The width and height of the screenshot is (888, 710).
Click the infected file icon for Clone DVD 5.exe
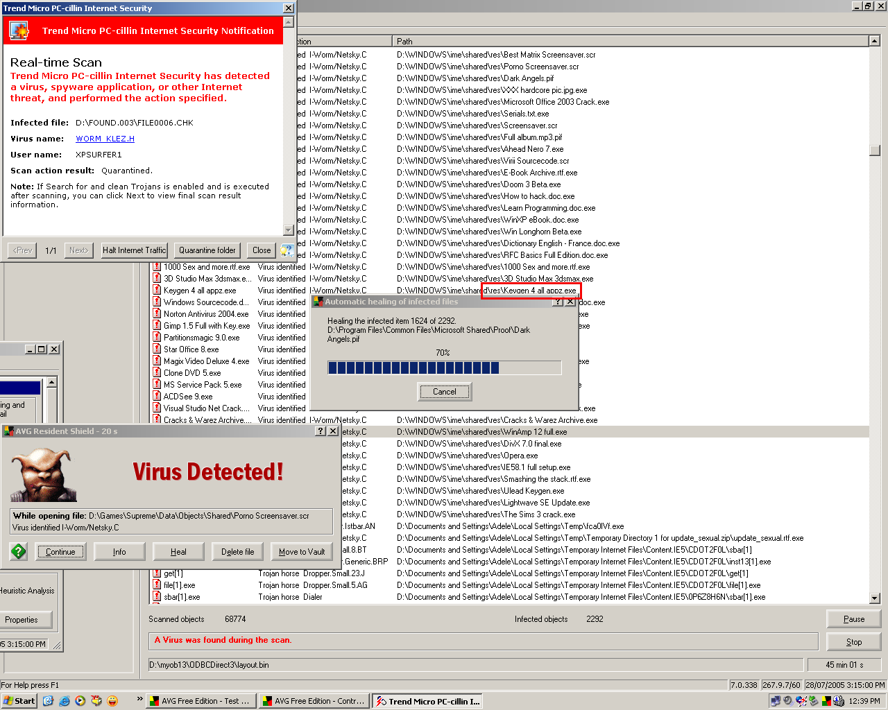[157, 373]
